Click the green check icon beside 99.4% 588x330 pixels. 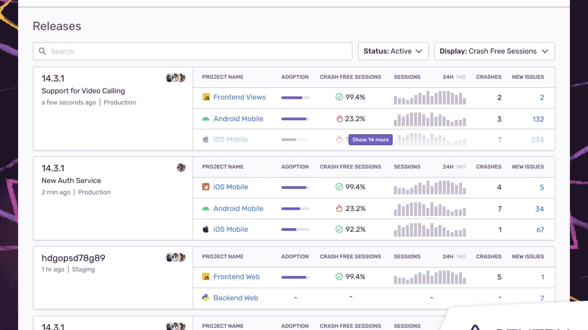(339, 97)
